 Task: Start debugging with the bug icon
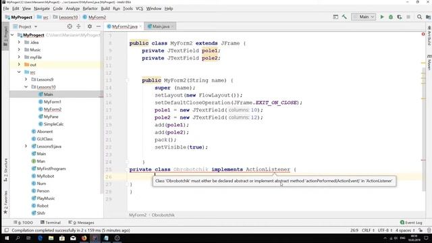tap(391, 17)
